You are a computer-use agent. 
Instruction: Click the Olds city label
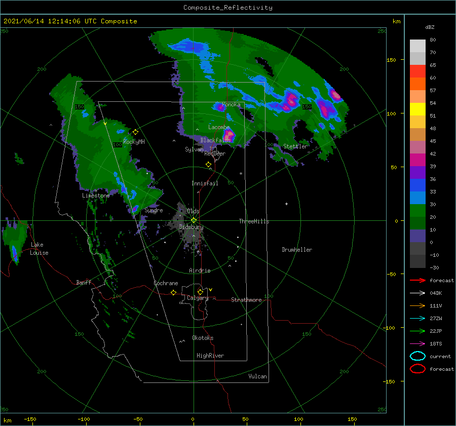(193, 211)
